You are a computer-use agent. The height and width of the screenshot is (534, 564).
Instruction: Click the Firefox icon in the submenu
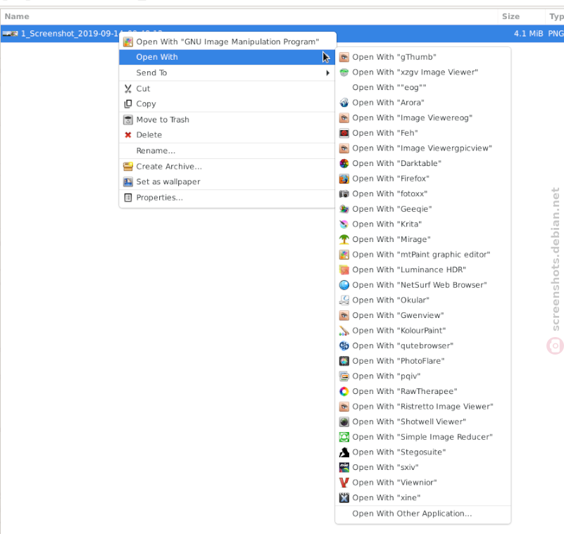coord(344,179)
